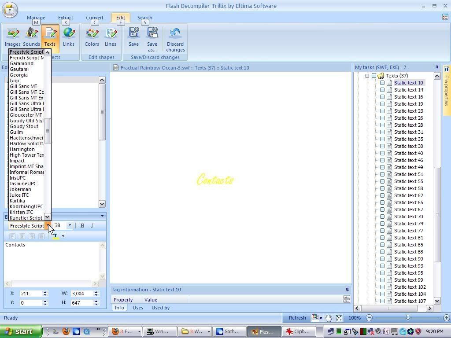Open the Colors shape editor
The height and width of the screenshot is (338, 451).
(x=92, y=37)
